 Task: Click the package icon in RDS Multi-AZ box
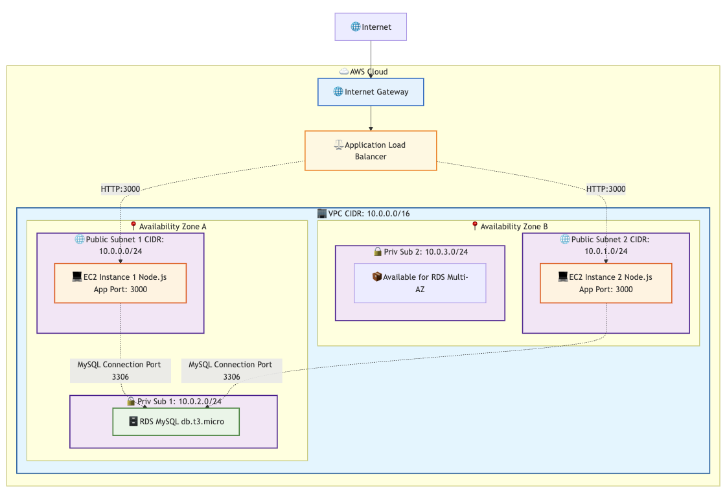tap(377, 277)
